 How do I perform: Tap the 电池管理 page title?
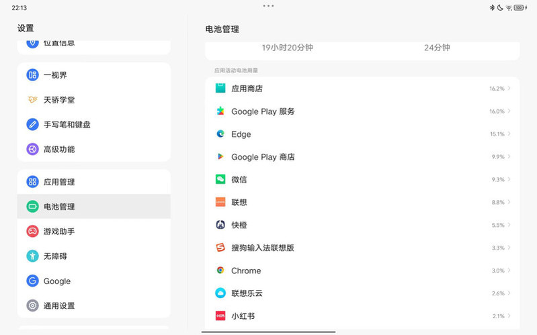pos(222,30)
